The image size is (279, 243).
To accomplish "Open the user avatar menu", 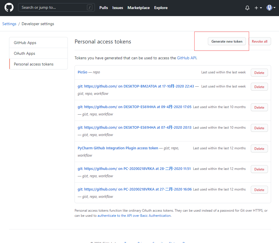I will [x=271, y=7].
